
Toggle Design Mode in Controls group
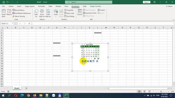pyautogui.click(x=61, y=13)
